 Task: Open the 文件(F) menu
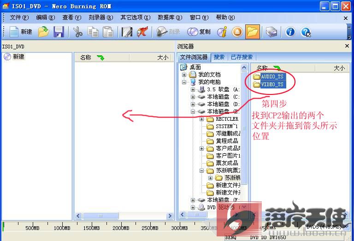click(x=19, y=18)
